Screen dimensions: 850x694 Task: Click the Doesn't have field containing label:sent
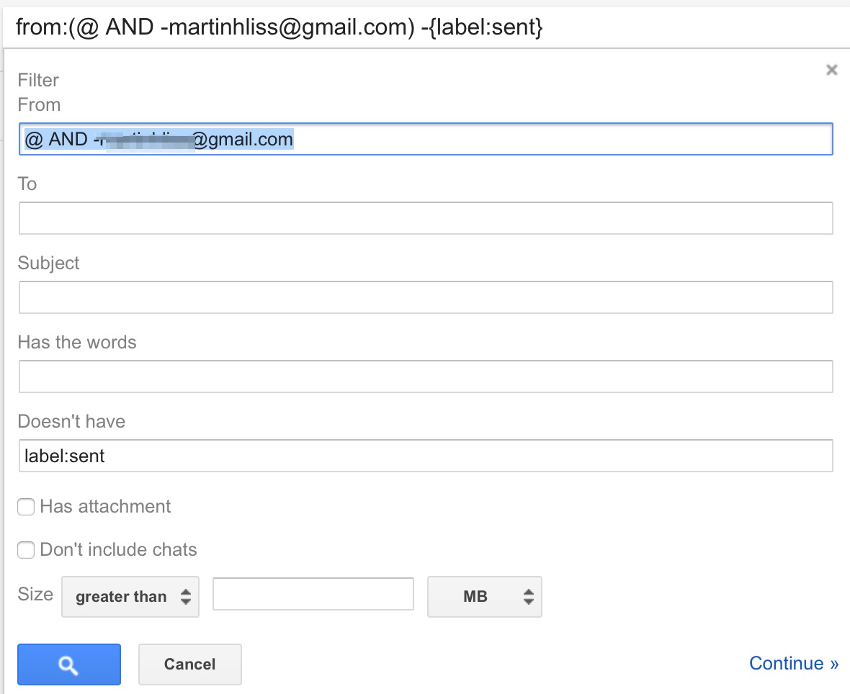(426, 456)
